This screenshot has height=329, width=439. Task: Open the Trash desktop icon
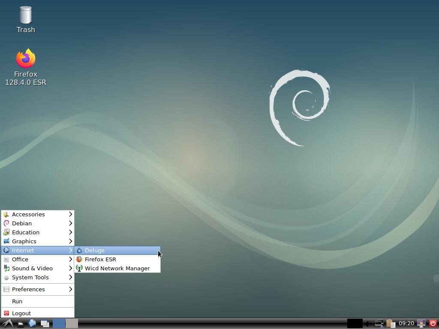click(x=26, y=19)
